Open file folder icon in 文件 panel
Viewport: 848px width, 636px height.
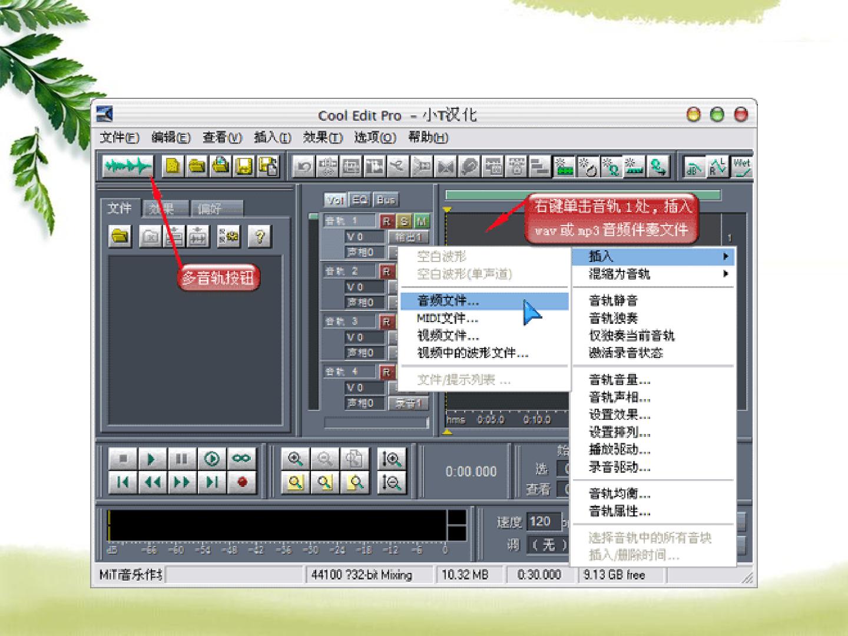coord(121,236)
